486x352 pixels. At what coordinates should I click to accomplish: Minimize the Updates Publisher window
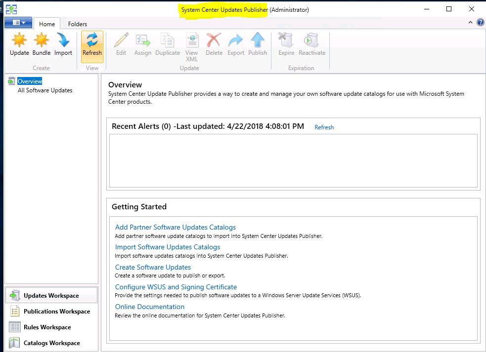pos(427,9)
